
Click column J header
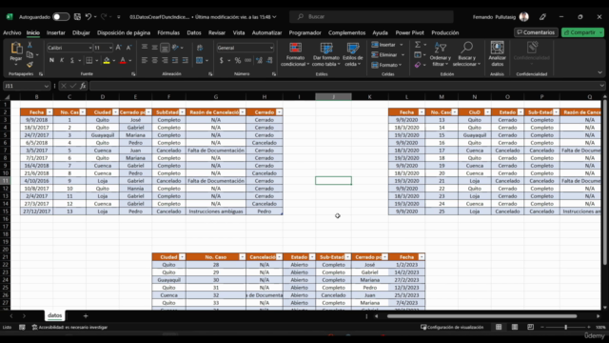pyautogui.click(x=333, y=97)
